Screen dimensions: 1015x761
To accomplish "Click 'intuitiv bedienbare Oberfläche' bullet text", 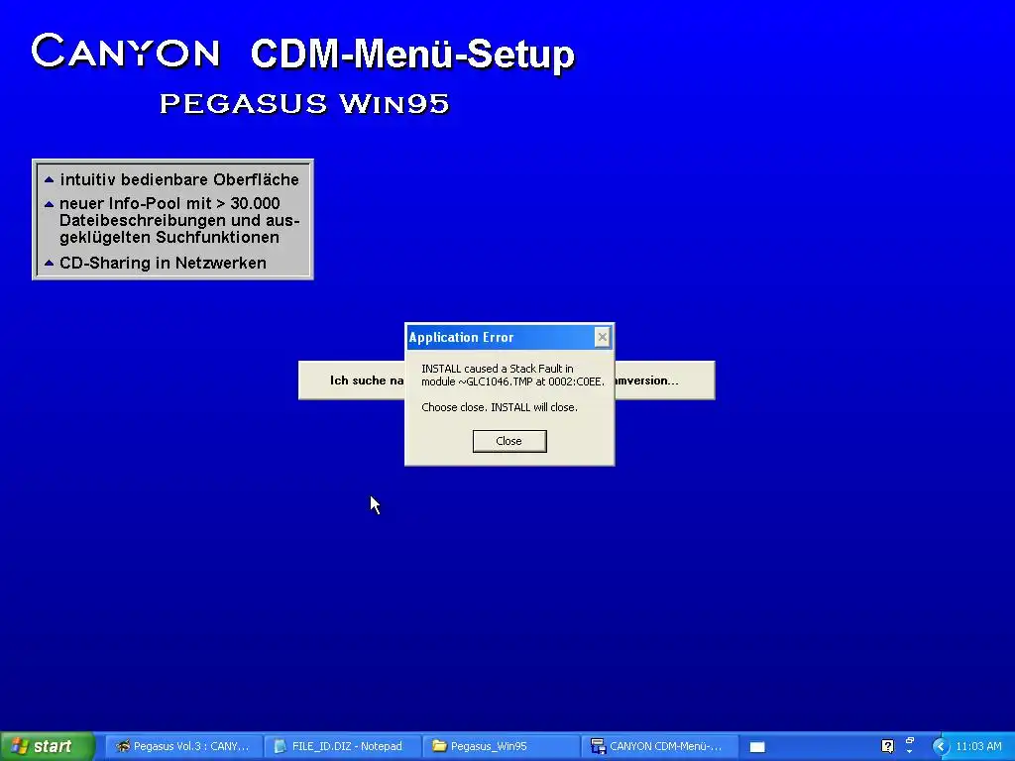I will tap(179, 180).
